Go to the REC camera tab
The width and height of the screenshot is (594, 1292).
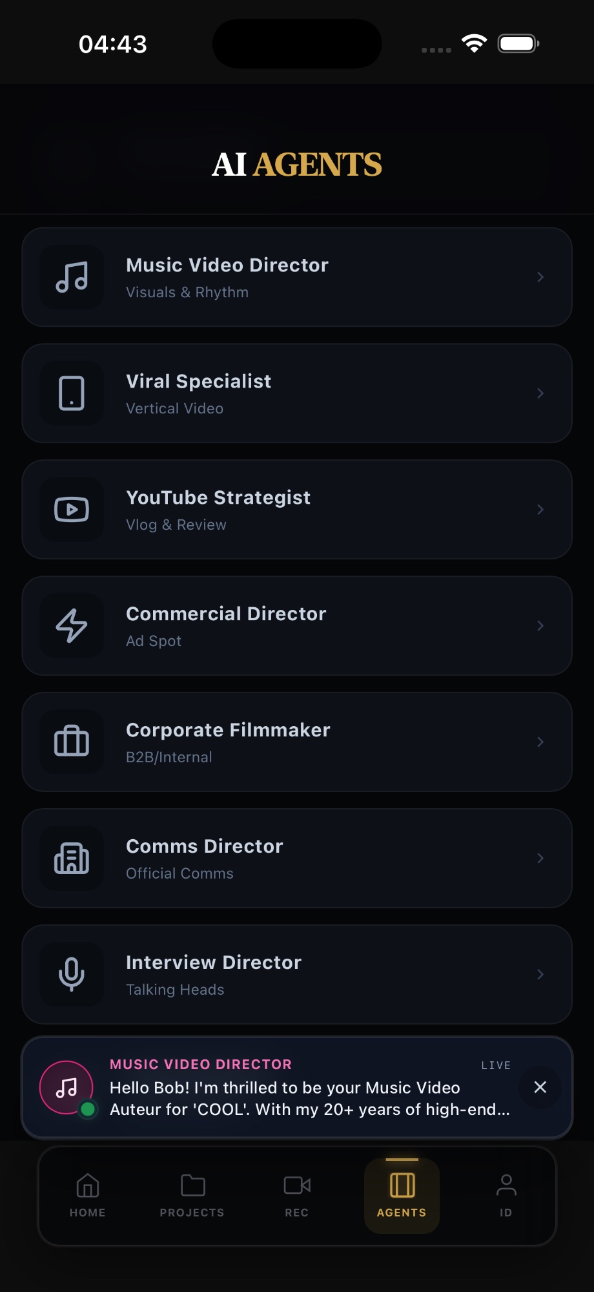[297, 1196]
